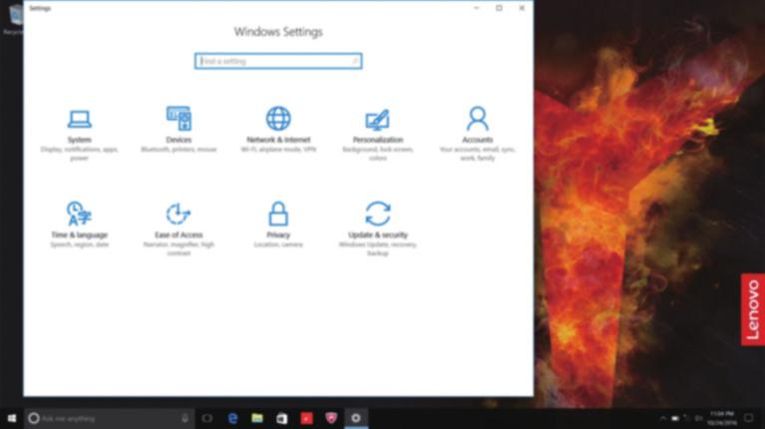Close the Settings window
This screenshot has width=765, height=429.
522,8
